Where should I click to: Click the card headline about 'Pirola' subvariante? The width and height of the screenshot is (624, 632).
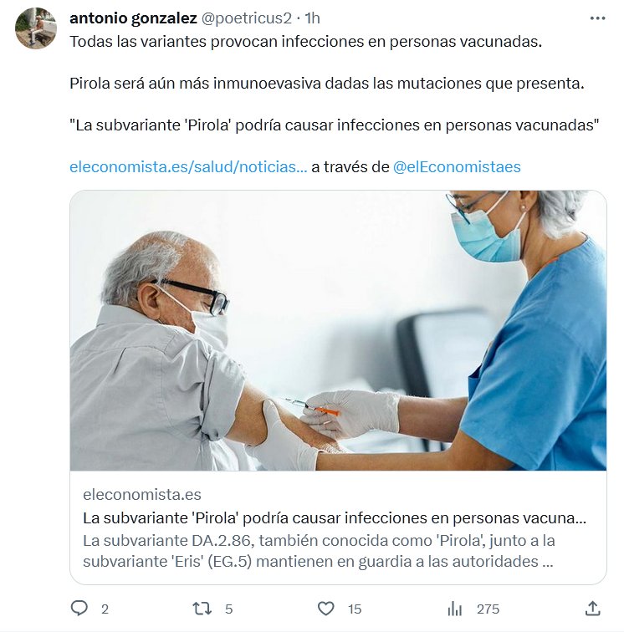point(335,518)
